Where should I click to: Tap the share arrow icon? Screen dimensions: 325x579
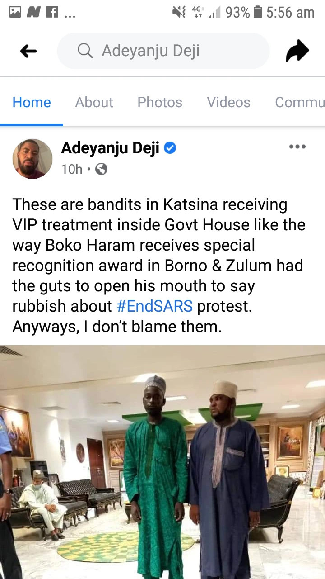point(297,51)
